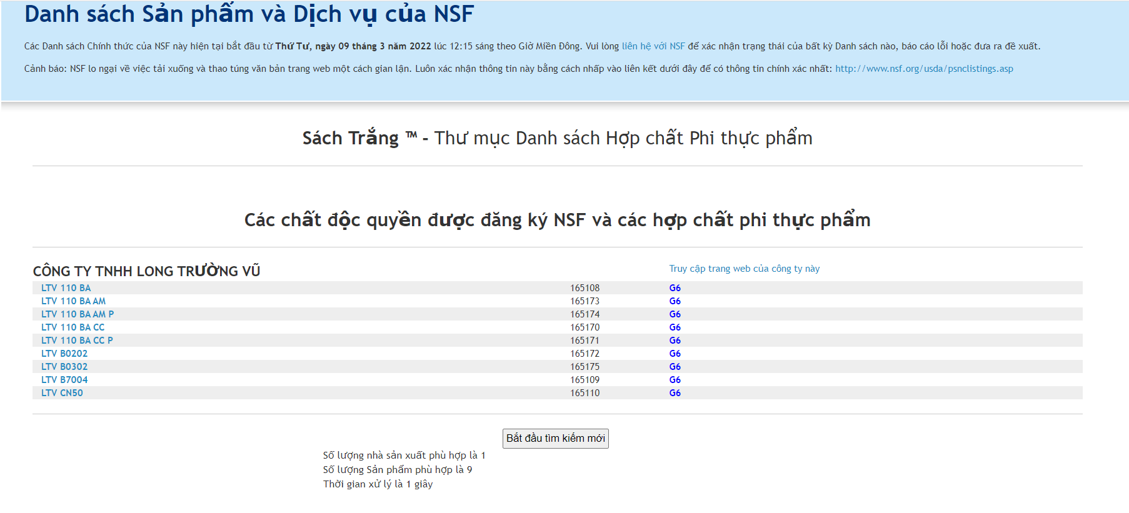Click the 'Bắt đầu tìm kiếm mới' button
This screenshot has width=1129, height=513.
(555, 439)
